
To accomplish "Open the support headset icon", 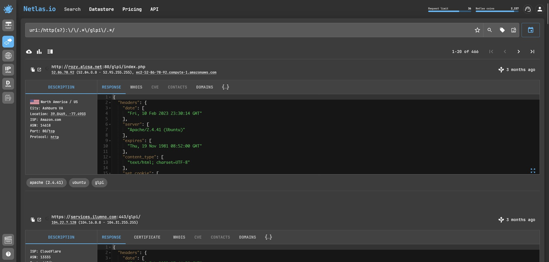I will (528, 9).
